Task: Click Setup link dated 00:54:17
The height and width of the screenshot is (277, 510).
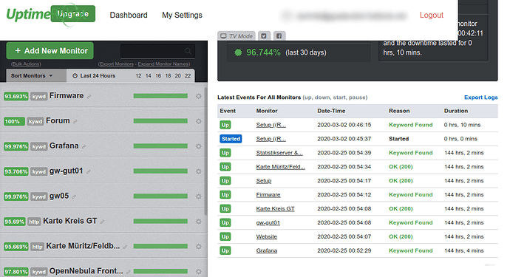Action: pos(264,181)
